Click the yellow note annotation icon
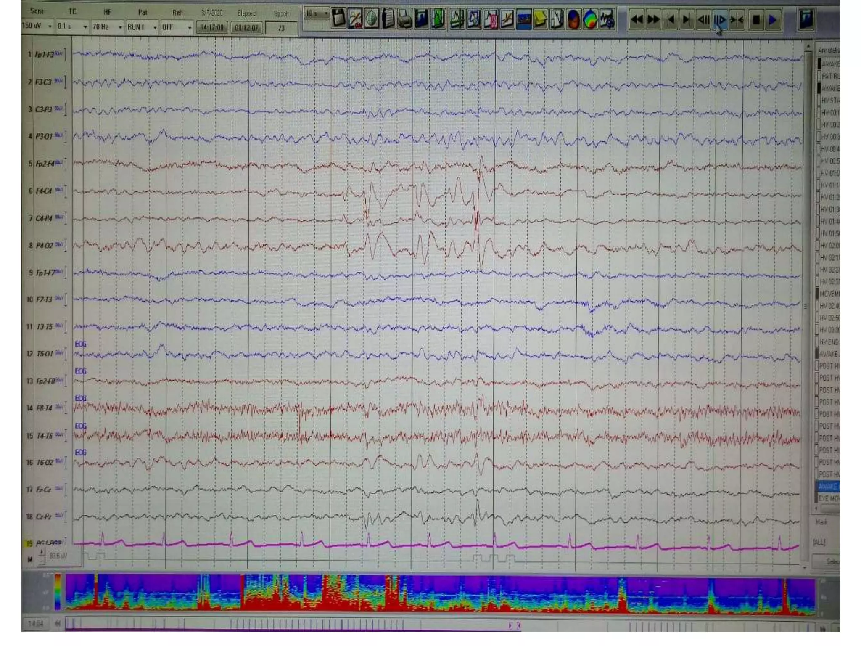 click(540, 19)
